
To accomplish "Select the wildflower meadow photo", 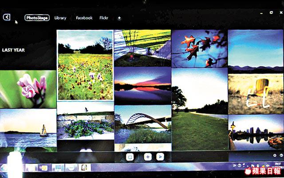I will pyautogui.click(x=85, y=65).
